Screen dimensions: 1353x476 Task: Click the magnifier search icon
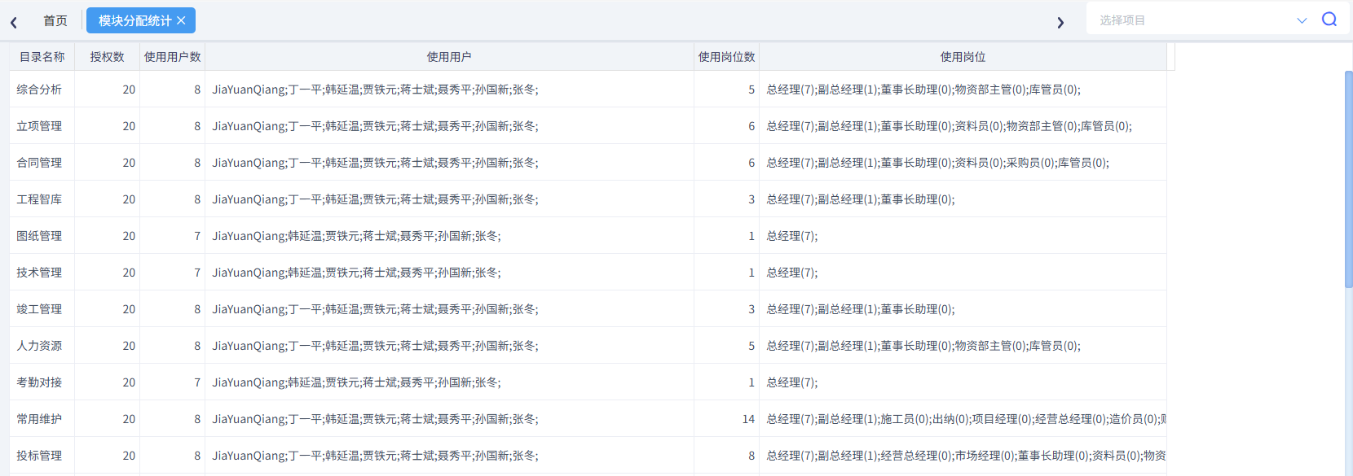[x=1329, y=20]
